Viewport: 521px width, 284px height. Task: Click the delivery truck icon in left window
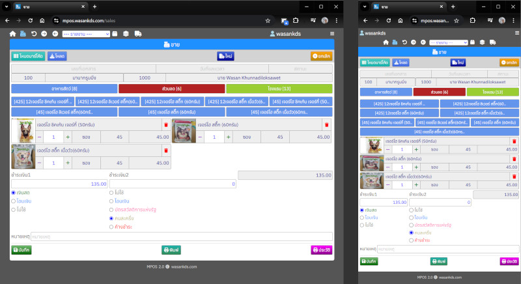click(x=138, y=33)
